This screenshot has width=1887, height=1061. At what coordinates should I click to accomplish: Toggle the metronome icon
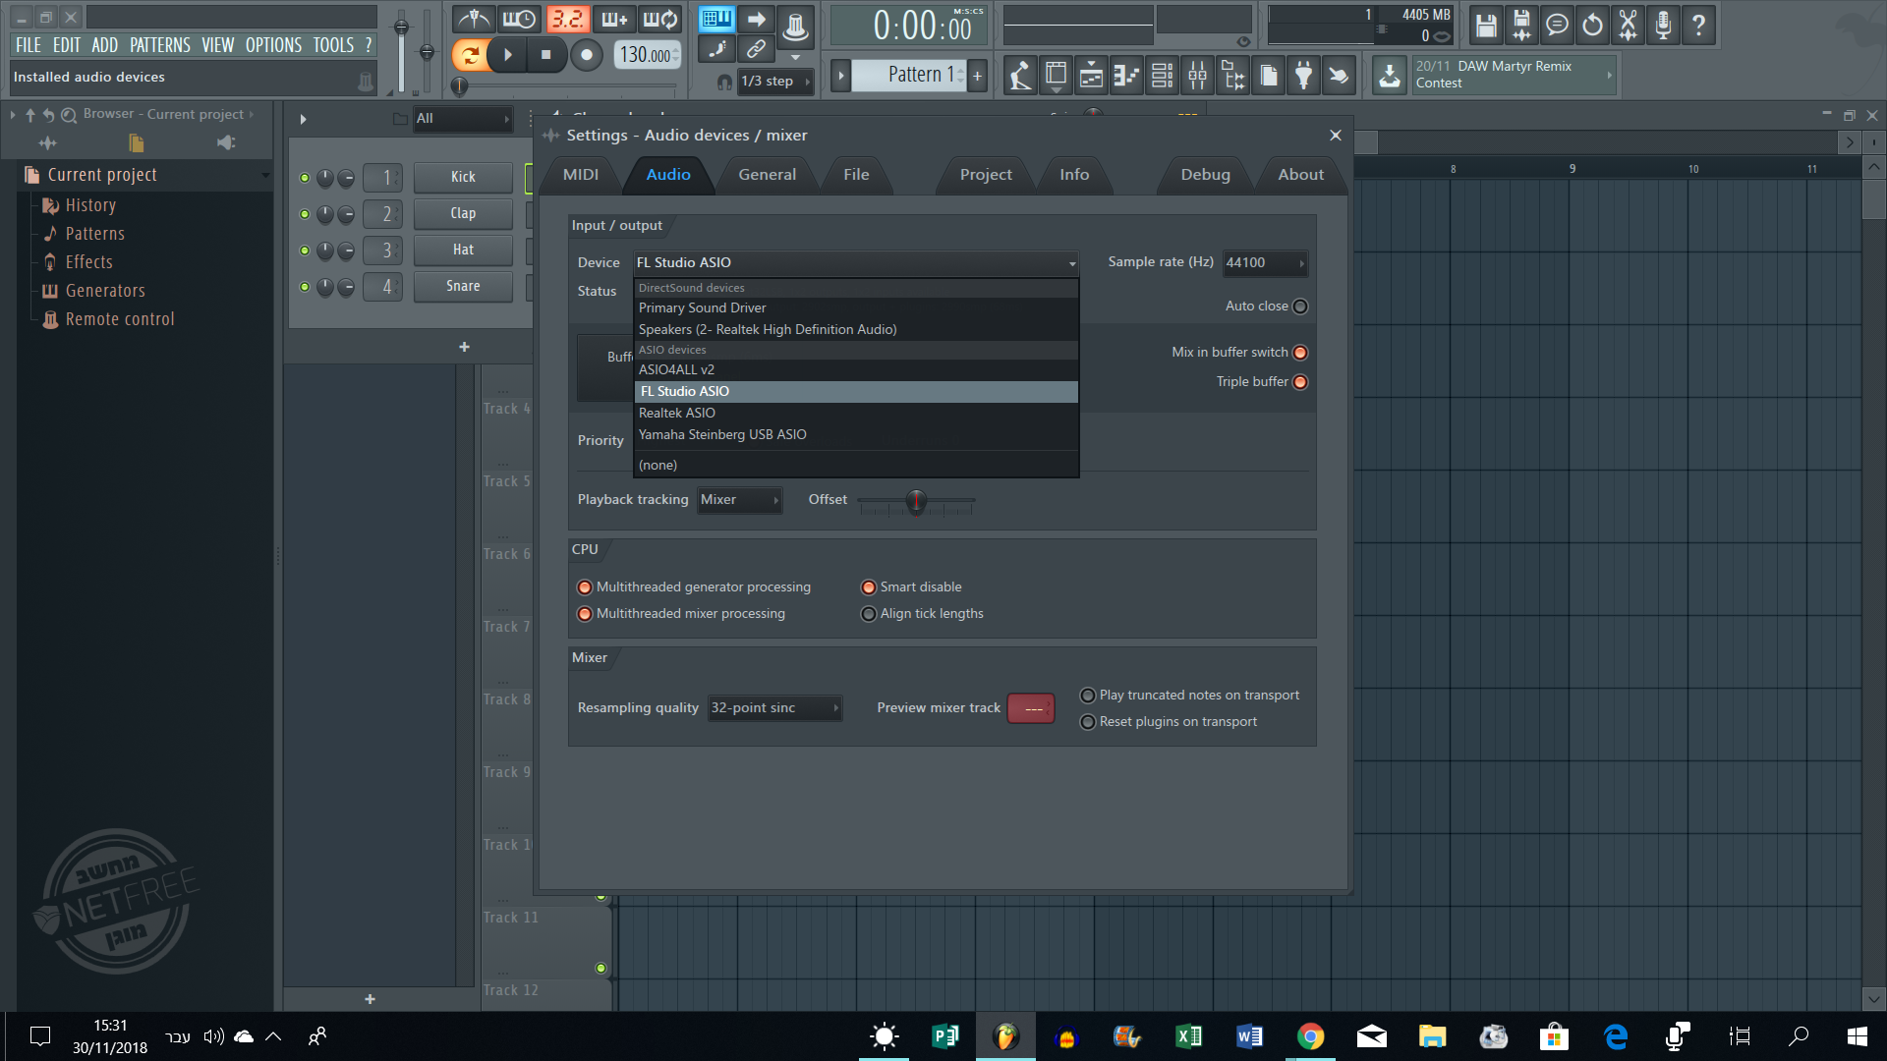tap(475, 20)
